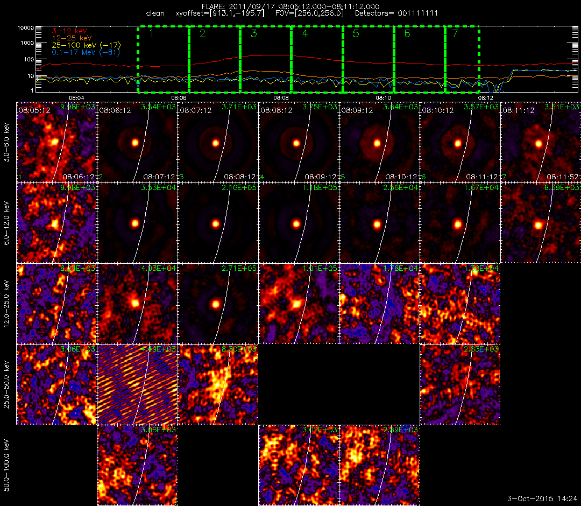Open the 12.0-25.0 keV image for interval 2

point(137,304)
